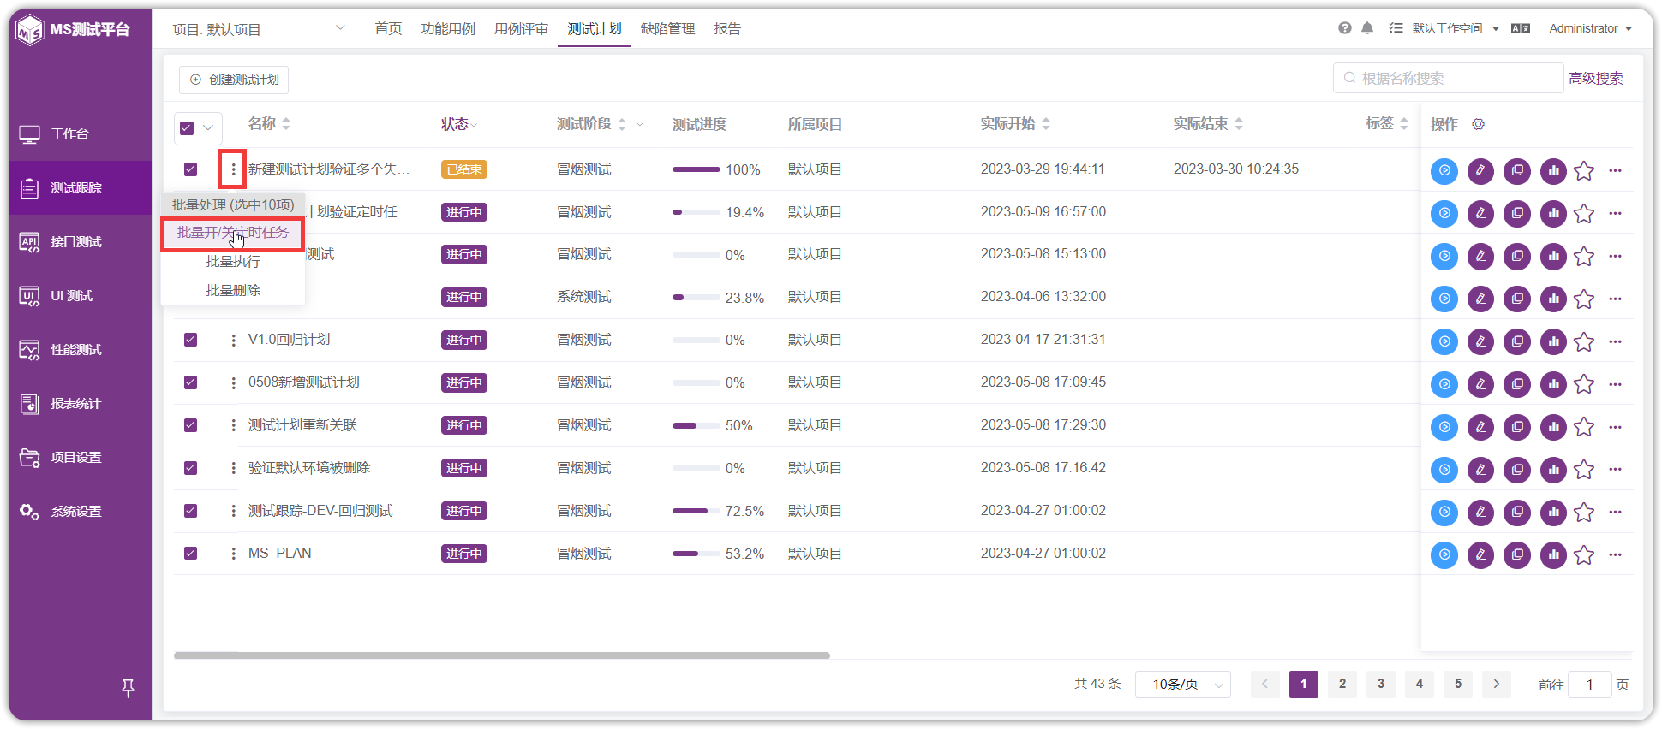Open more actions for 测试跟踪-DEV-回归测试
1662x729 pixels.
pyautogui.click(x=1615, y=513)
